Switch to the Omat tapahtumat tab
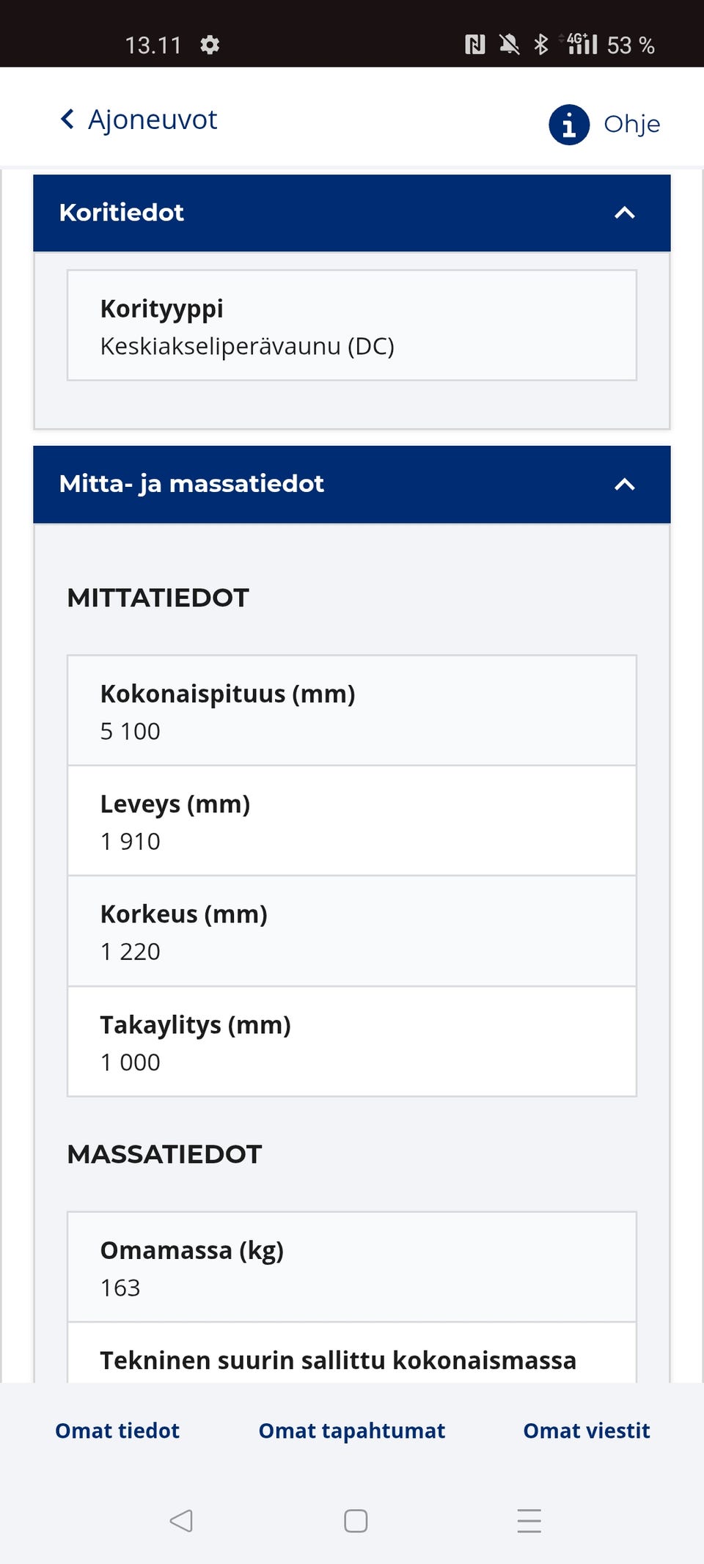 point(352,1431)
